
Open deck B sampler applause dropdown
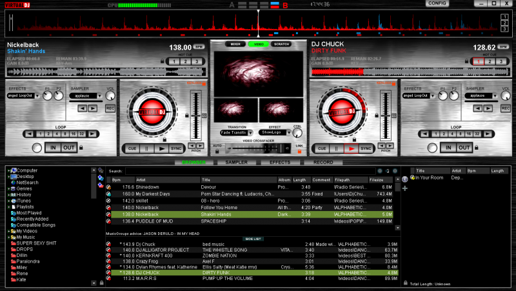(495, 95)
